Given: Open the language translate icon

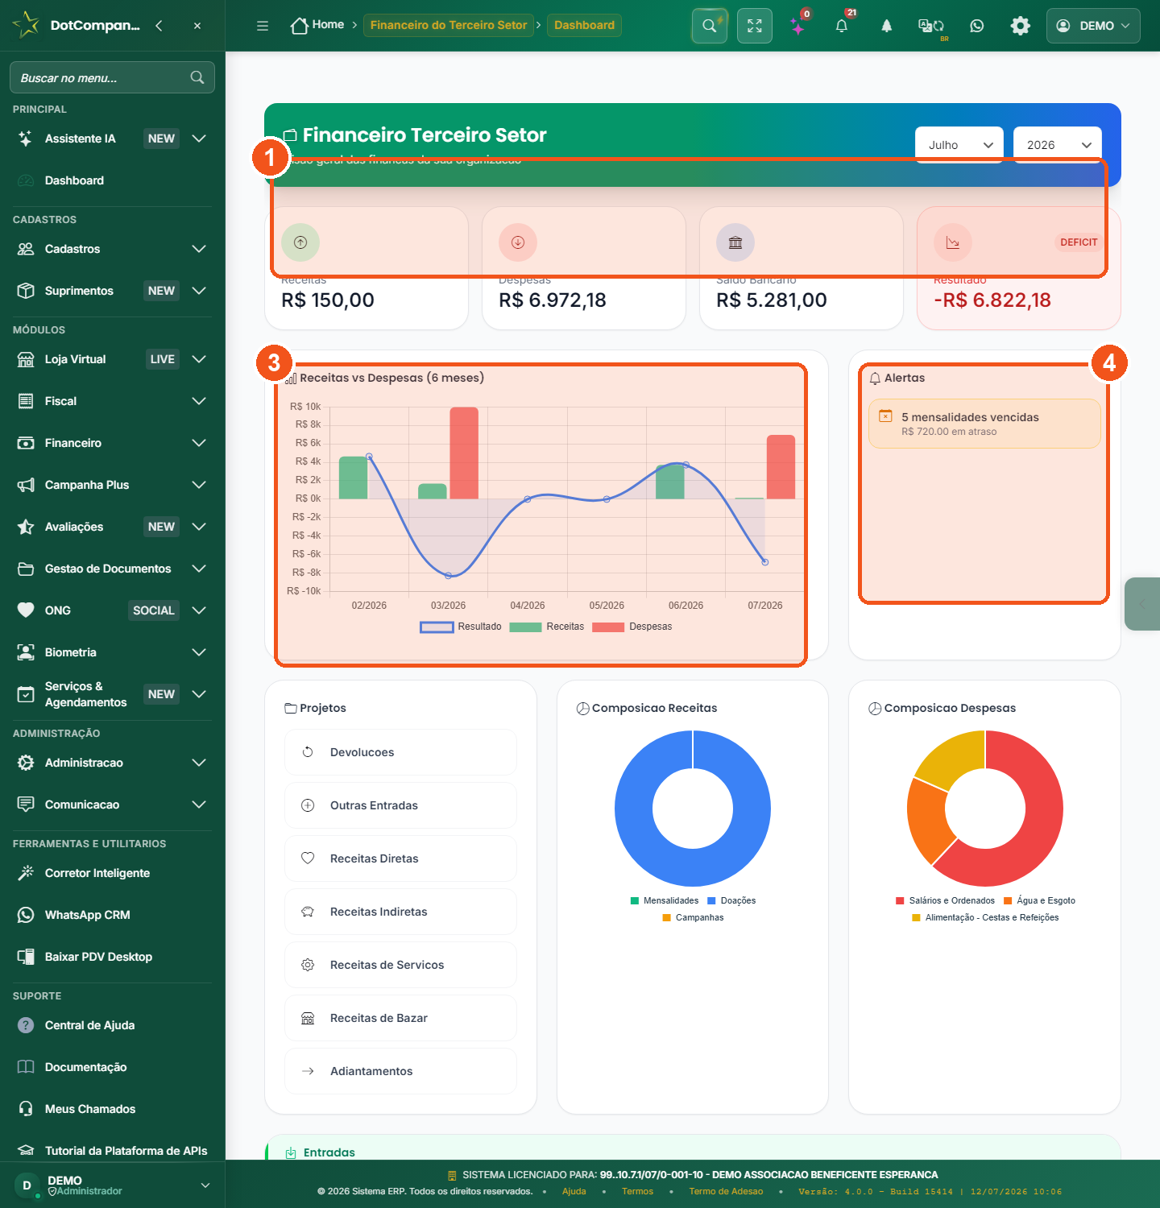Looking at the screenshot, I should [931, 26].
